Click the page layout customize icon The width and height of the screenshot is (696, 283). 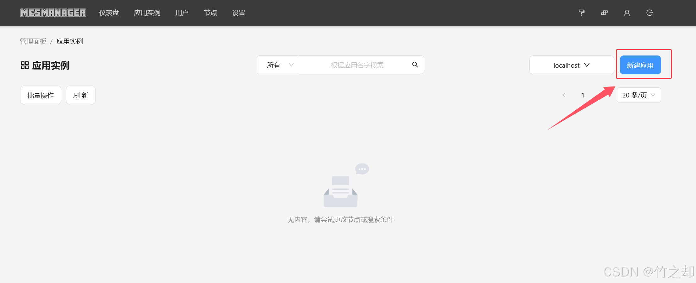click(x=604, y=13)
